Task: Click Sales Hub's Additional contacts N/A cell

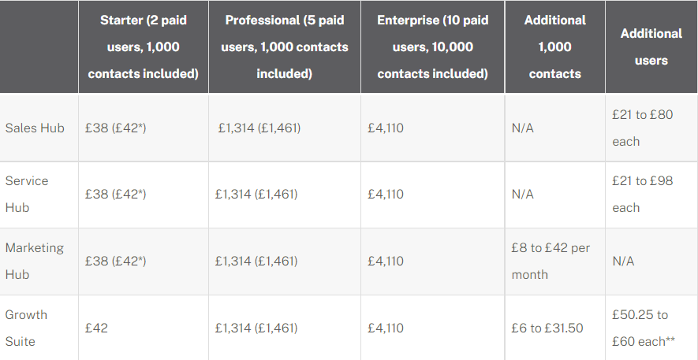Action: [x=522, y=128]
